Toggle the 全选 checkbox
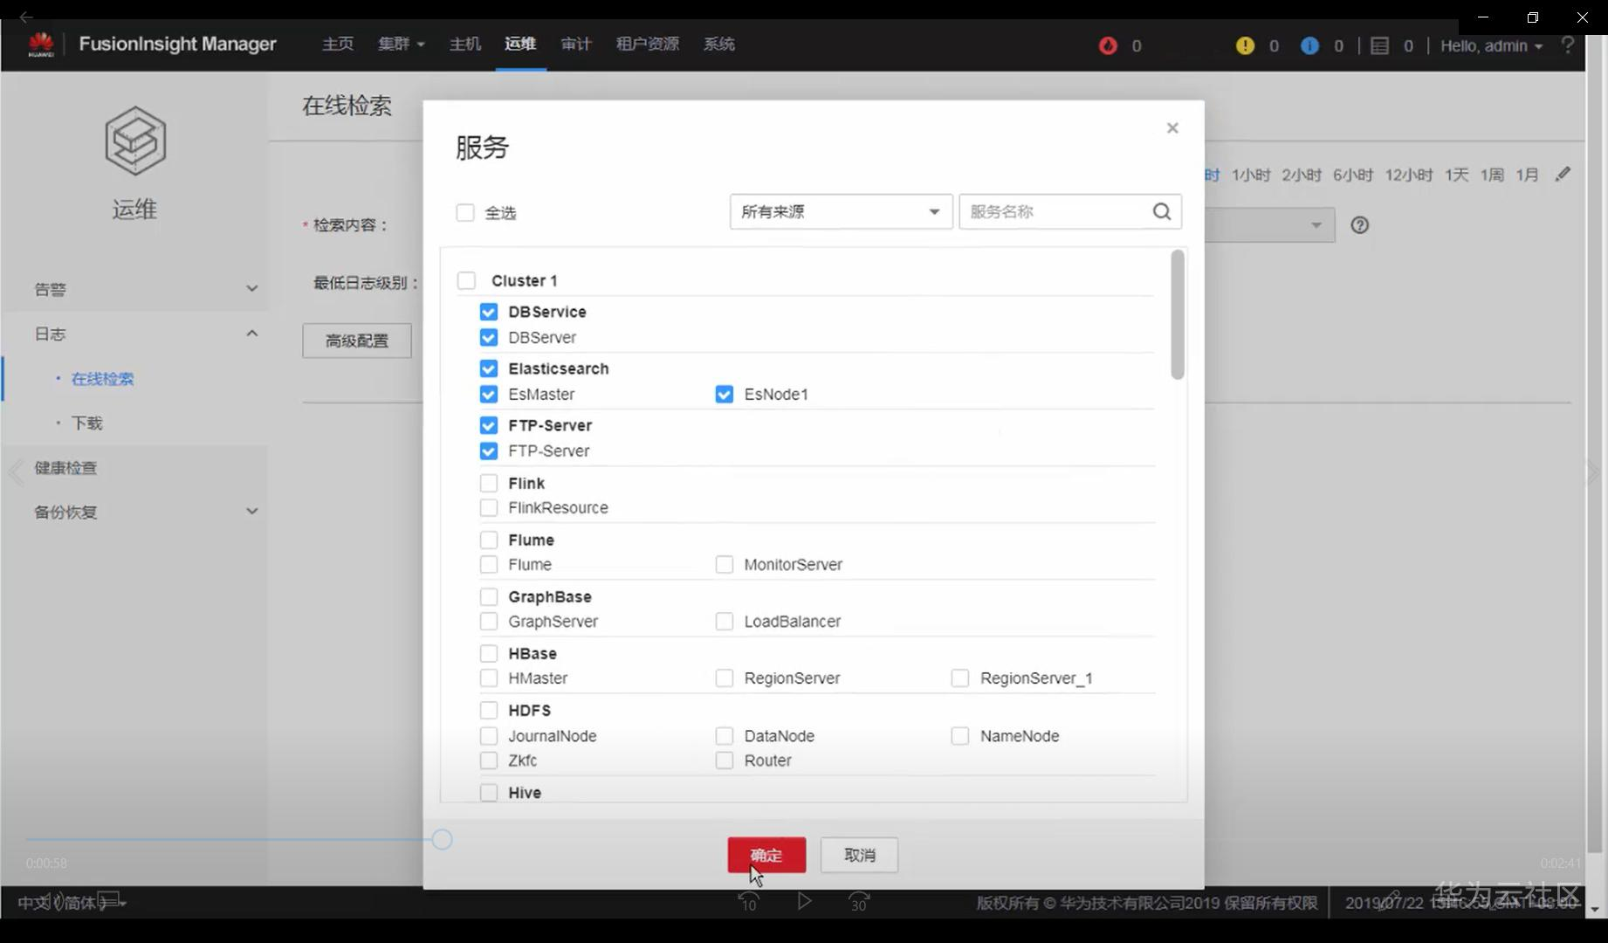This screenshot has width=1608, height=943. [x=465, y=213]
